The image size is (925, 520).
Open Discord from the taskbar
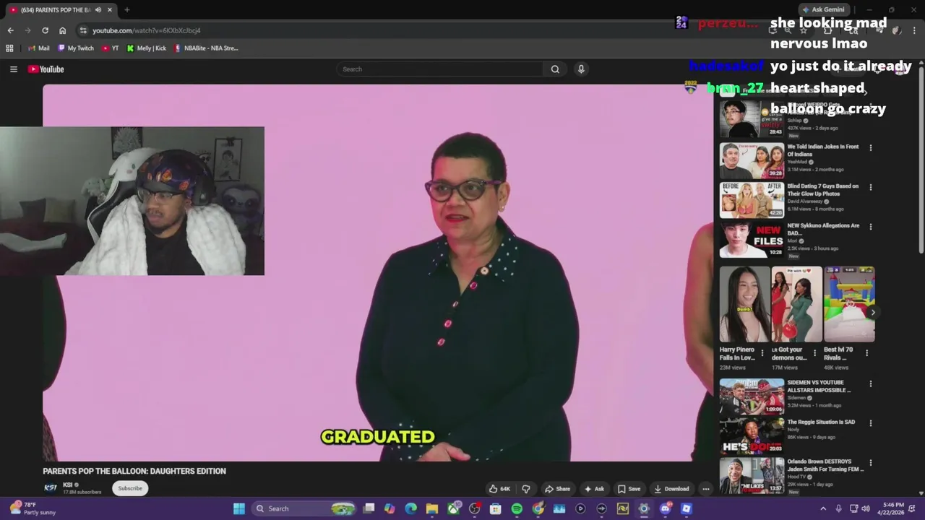(665, 508)
